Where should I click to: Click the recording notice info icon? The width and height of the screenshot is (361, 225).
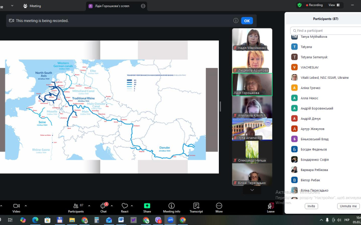(x=236, y=20)
